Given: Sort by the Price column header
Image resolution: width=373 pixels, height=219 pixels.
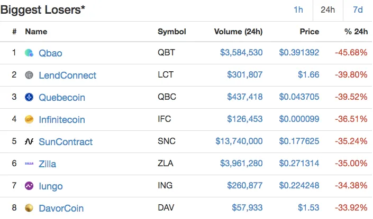Looking at the screenshot, I should pyautogui.click(x=310, y=32).
